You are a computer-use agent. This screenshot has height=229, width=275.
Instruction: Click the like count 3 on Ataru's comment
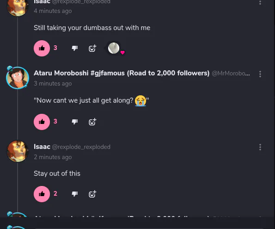tap(55, 121)
